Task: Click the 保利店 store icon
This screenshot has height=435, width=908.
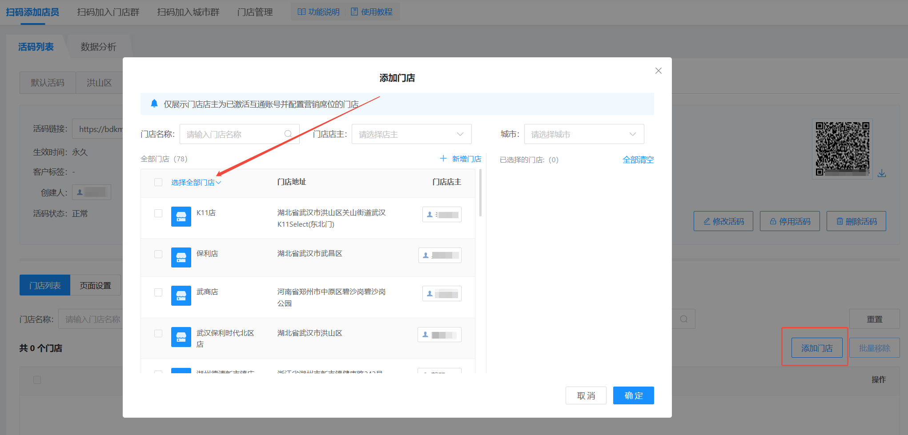Action: tap(181, 257)
